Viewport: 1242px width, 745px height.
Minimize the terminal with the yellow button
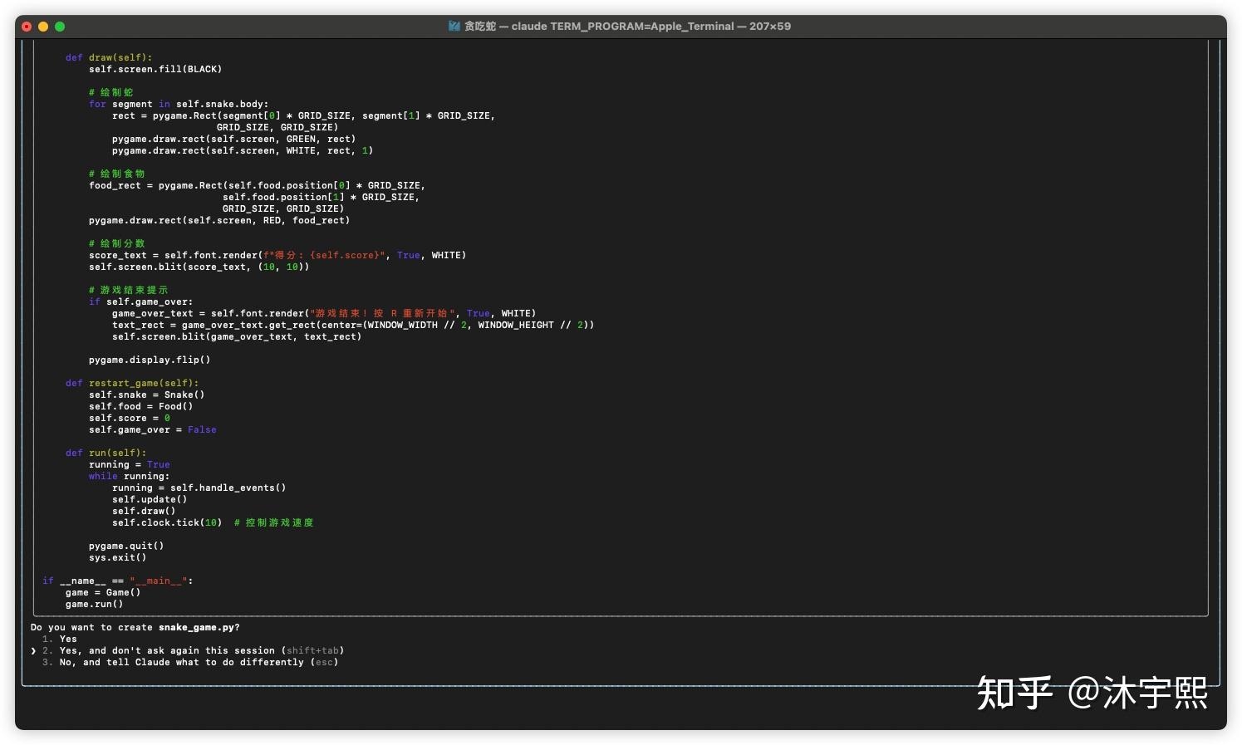pyautogui.click(x=43, y=27)
